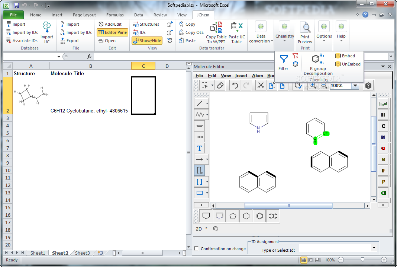The image size is (397, 267).
Task: Click Paste IJC Table
Action: 237,32
